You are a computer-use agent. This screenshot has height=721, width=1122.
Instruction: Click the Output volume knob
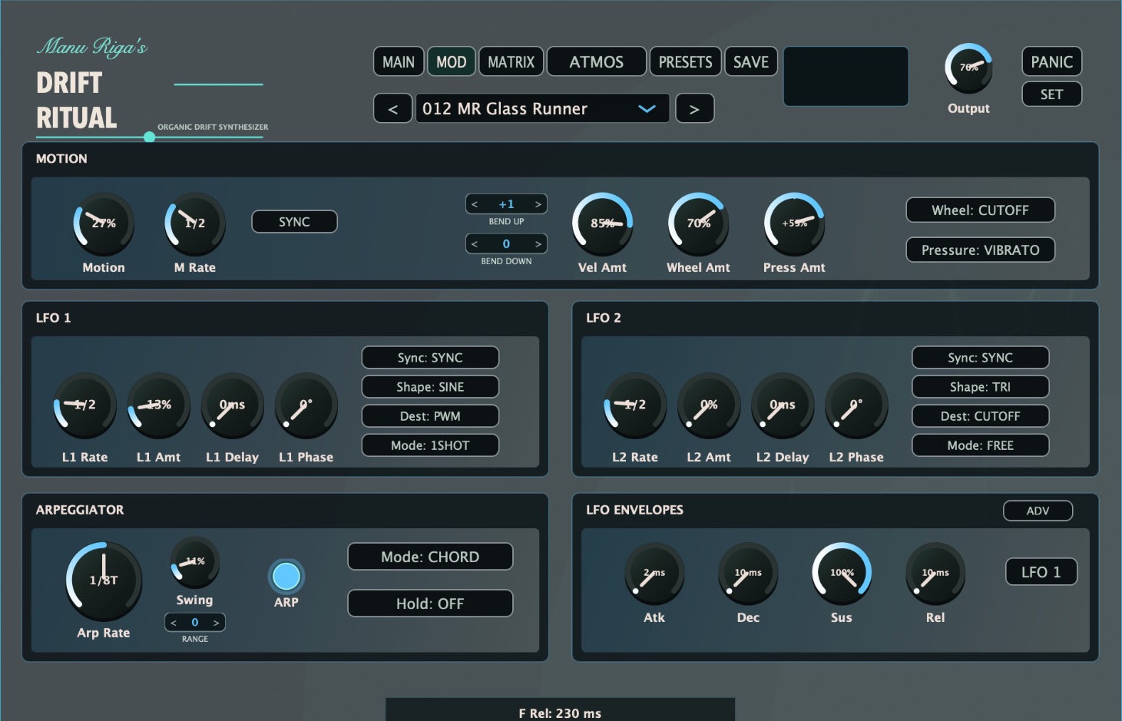tap(968, 68)
